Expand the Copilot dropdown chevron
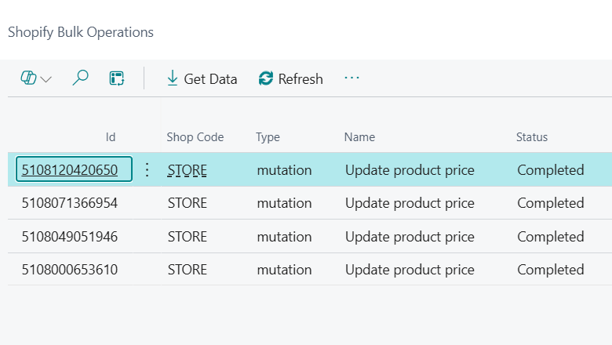This screenshot has width=612, height=345. pos(46,79)
